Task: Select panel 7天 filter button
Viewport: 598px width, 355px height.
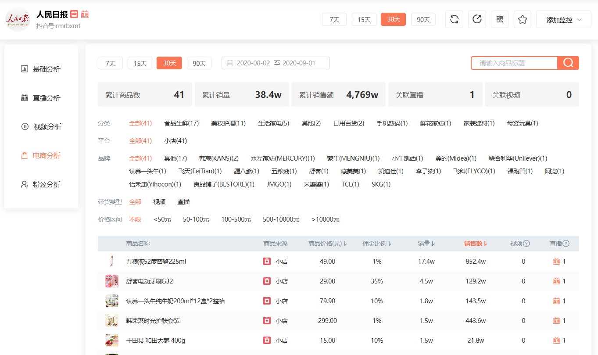Action: (x=110, y=63)
